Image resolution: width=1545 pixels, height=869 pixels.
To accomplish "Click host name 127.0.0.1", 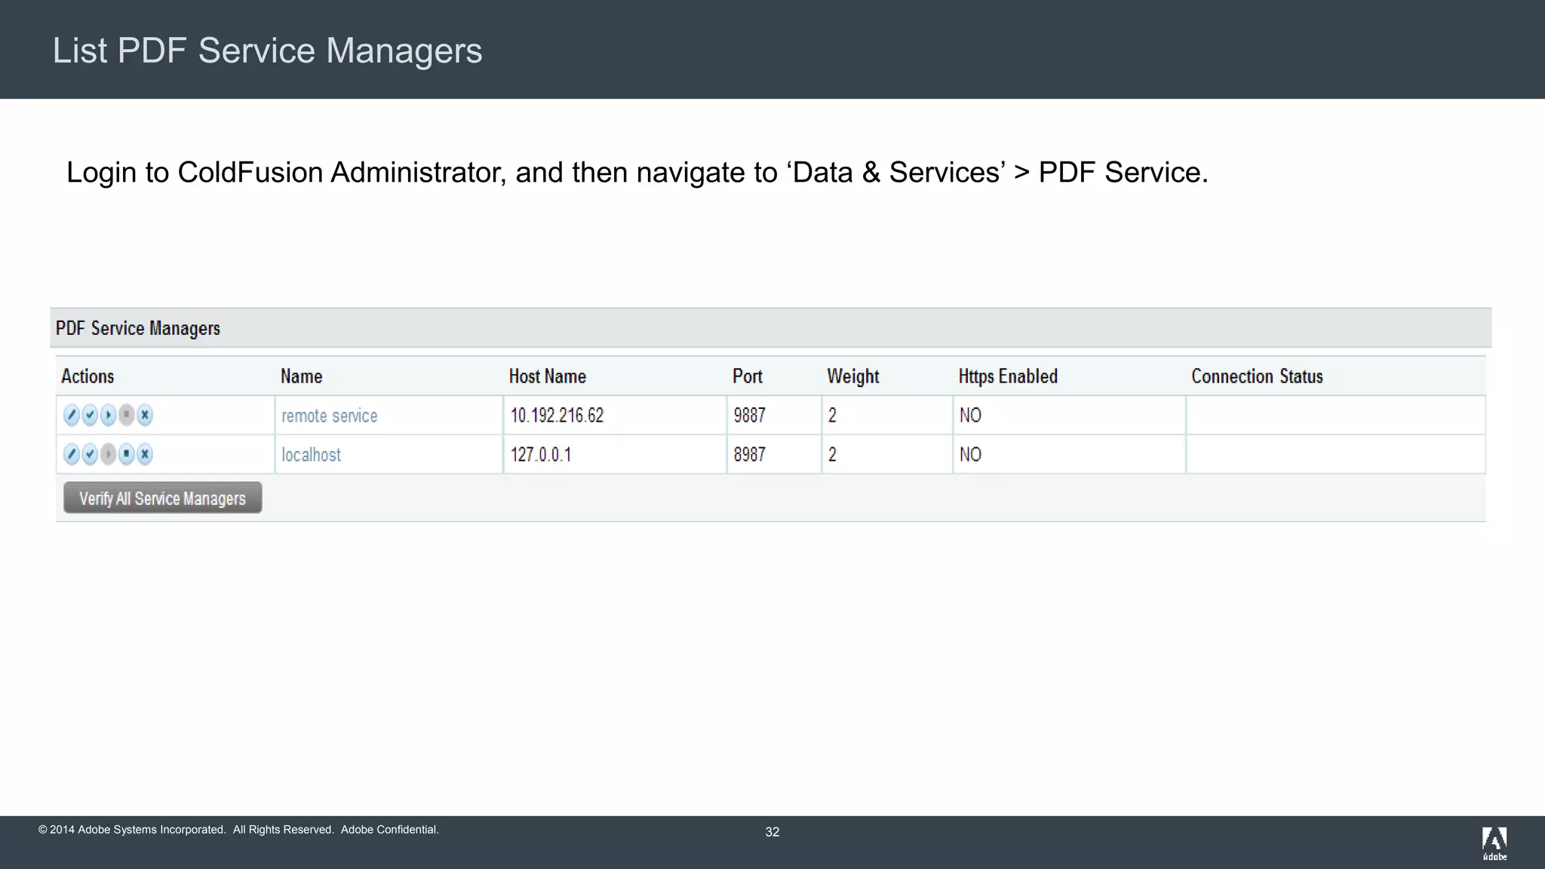I will point(541,455).
